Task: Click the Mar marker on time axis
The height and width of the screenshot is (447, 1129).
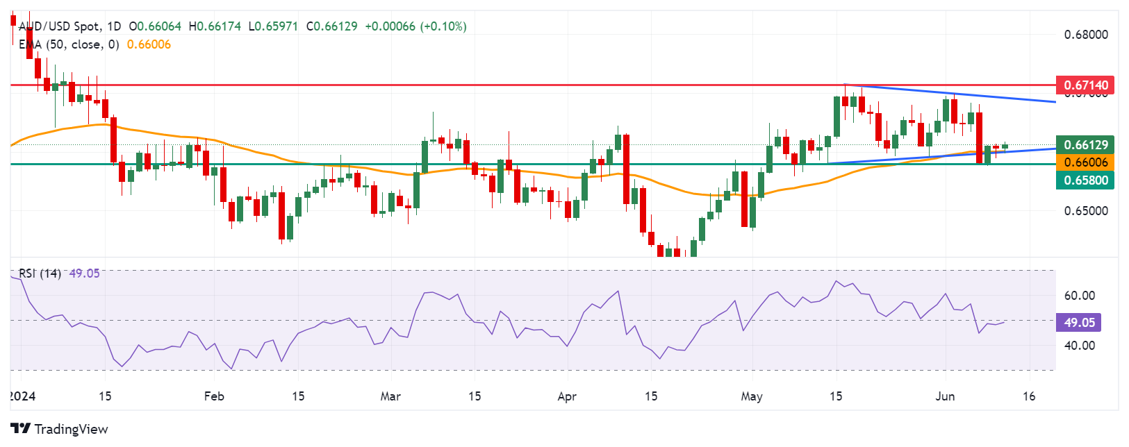Action: (x=390, y=396)
